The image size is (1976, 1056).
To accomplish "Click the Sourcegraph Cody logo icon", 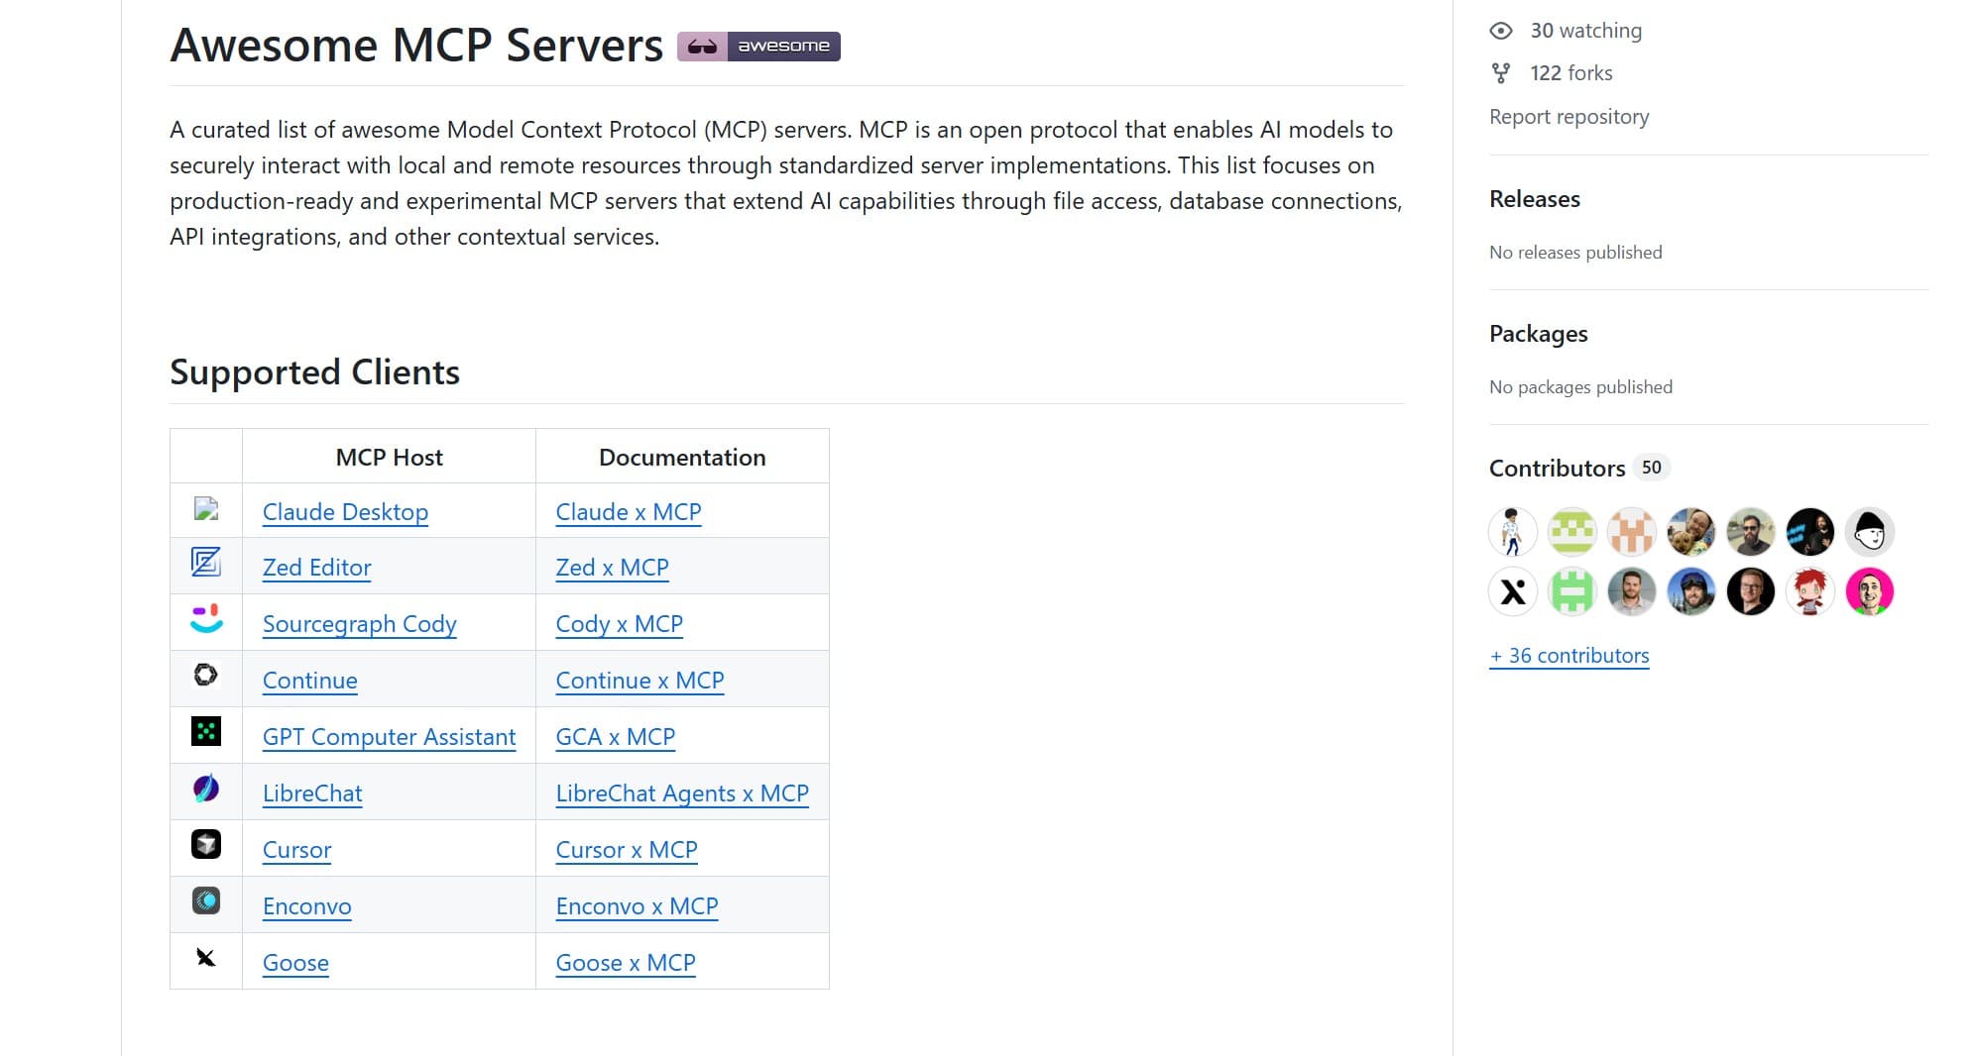I will pos(206,619).
